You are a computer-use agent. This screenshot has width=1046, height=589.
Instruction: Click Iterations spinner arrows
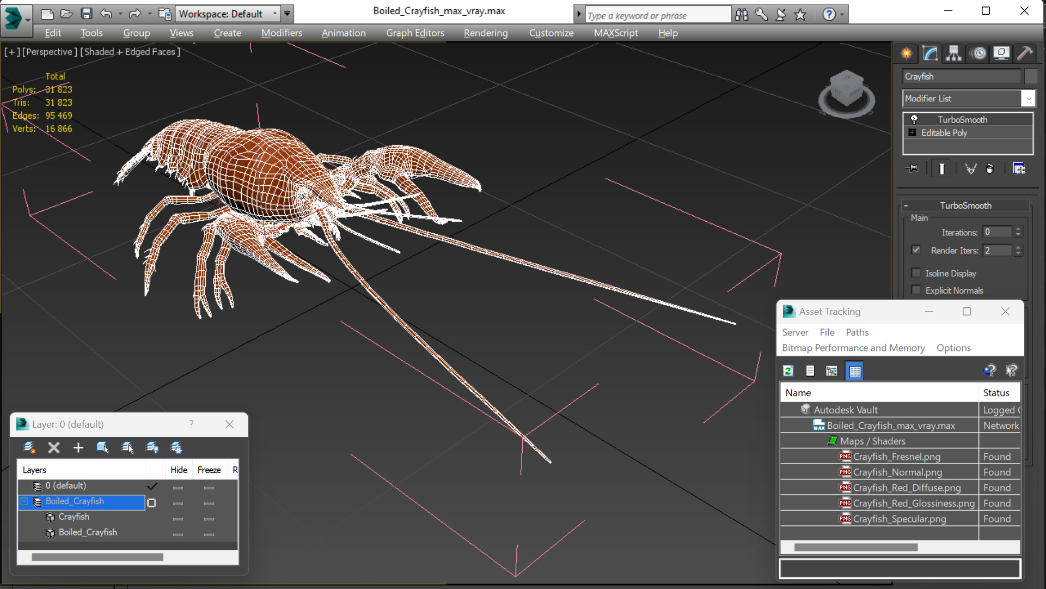click(1018, 232)
